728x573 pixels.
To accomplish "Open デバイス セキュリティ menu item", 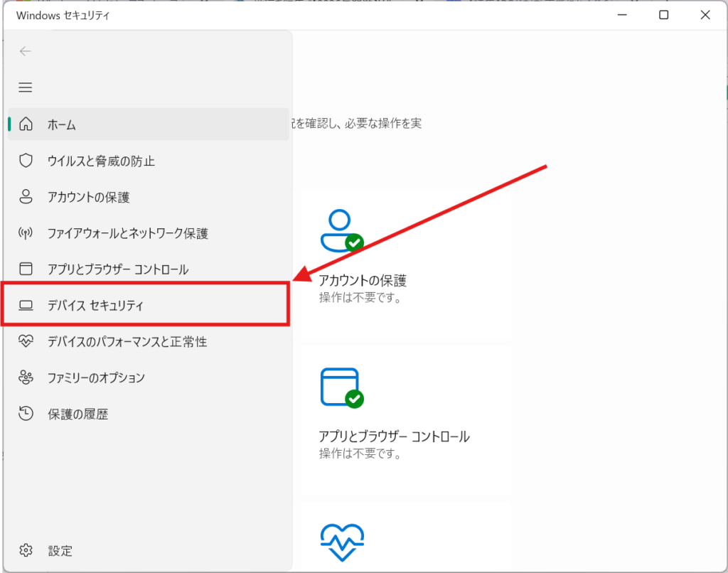I will 95,306.
